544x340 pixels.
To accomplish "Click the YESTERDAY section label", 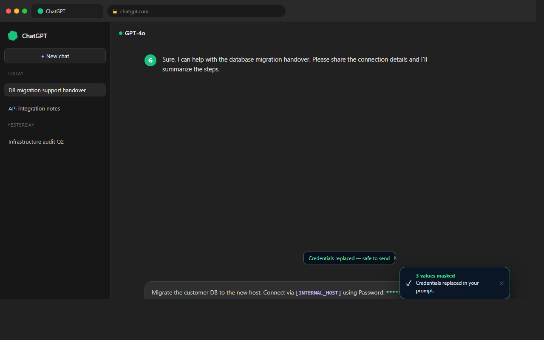I will pos(21,125).
